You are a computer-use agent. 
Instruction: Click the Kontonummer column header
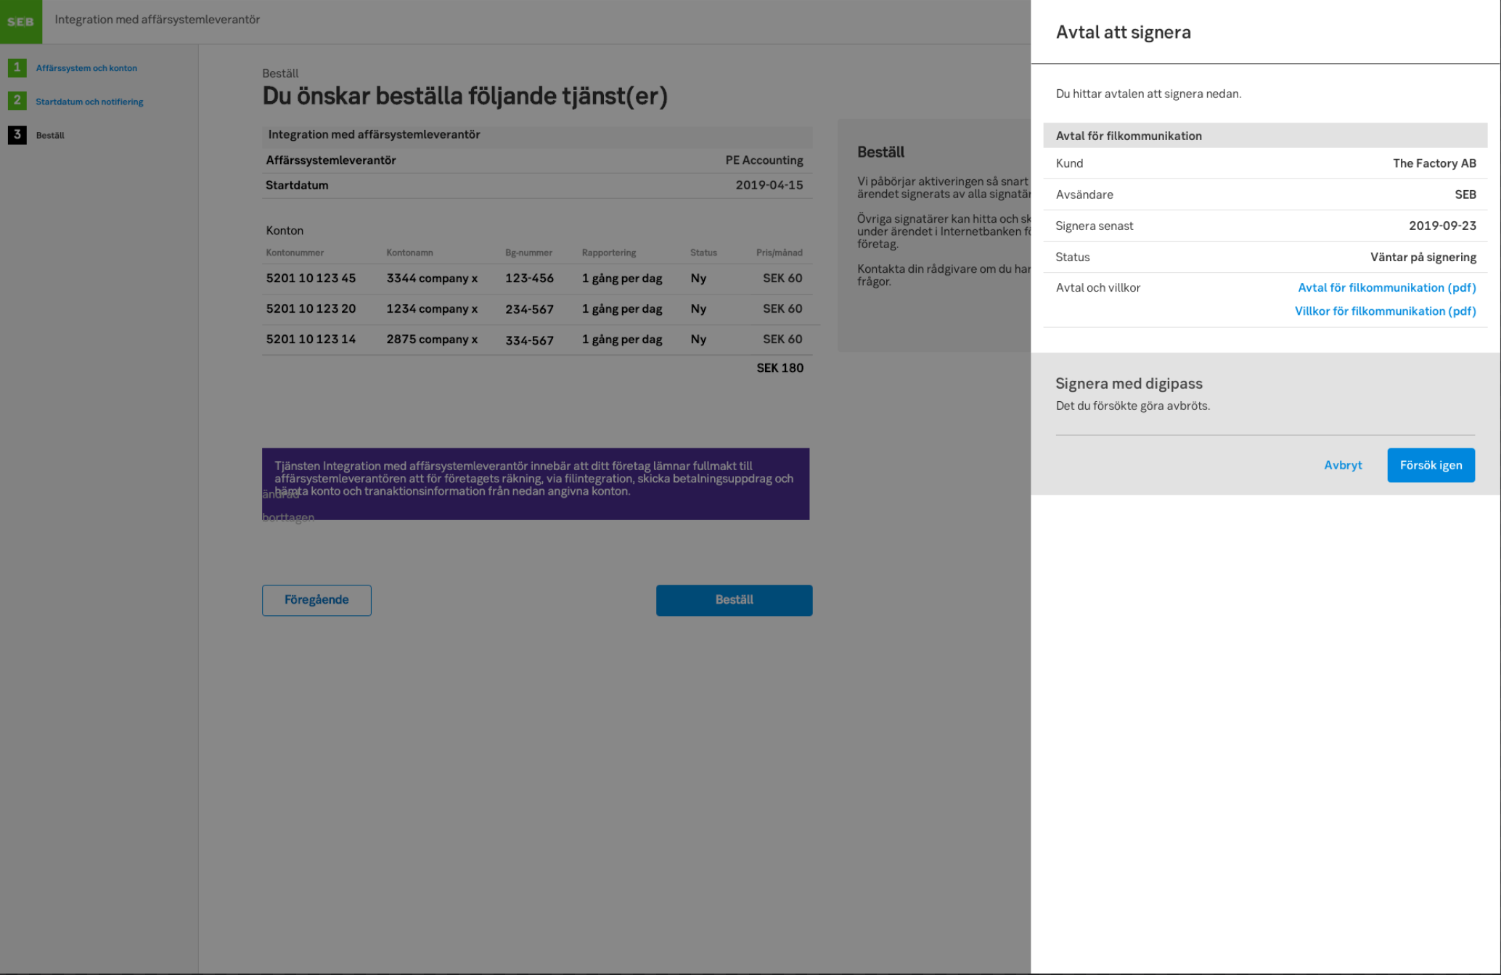295,253
